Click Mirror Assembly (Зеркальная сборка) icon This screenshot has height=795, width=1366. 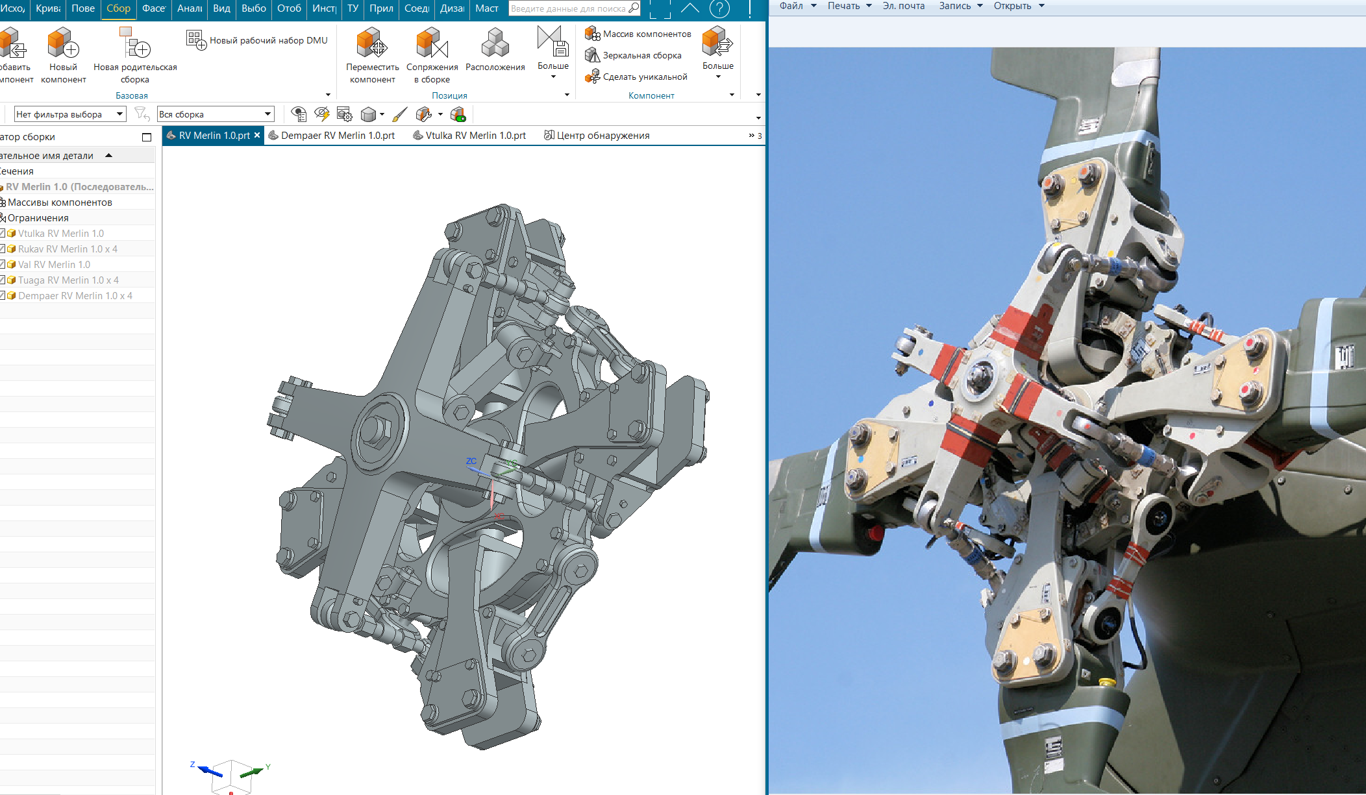tap(592, 55)
